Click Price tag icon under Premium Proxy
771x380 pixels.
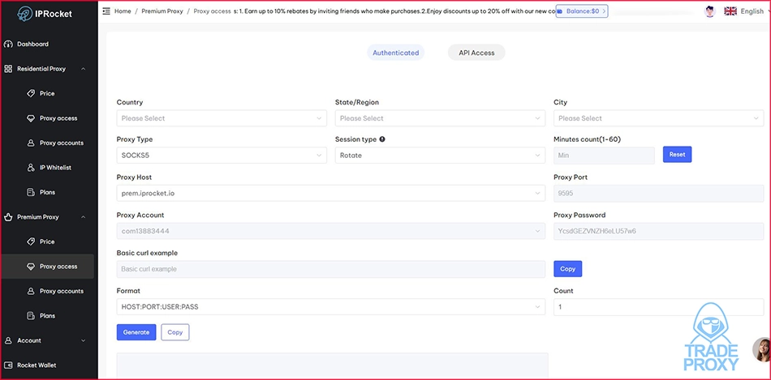[x=31, y=241]
